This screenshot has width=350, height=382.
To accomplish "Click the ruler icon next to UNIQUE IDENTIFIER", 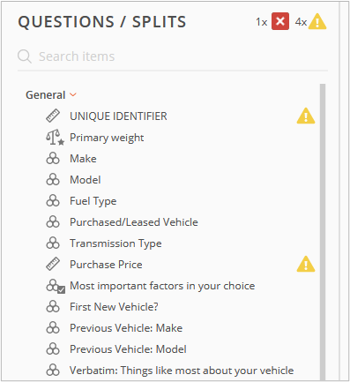I will click(53, 116).
